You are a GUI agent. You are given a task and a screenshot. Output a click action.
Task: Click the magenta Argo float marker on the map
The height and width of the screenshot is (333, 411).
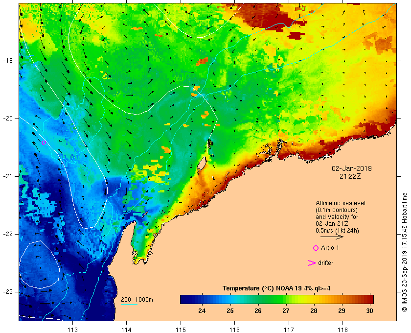(x=44, y=143)
